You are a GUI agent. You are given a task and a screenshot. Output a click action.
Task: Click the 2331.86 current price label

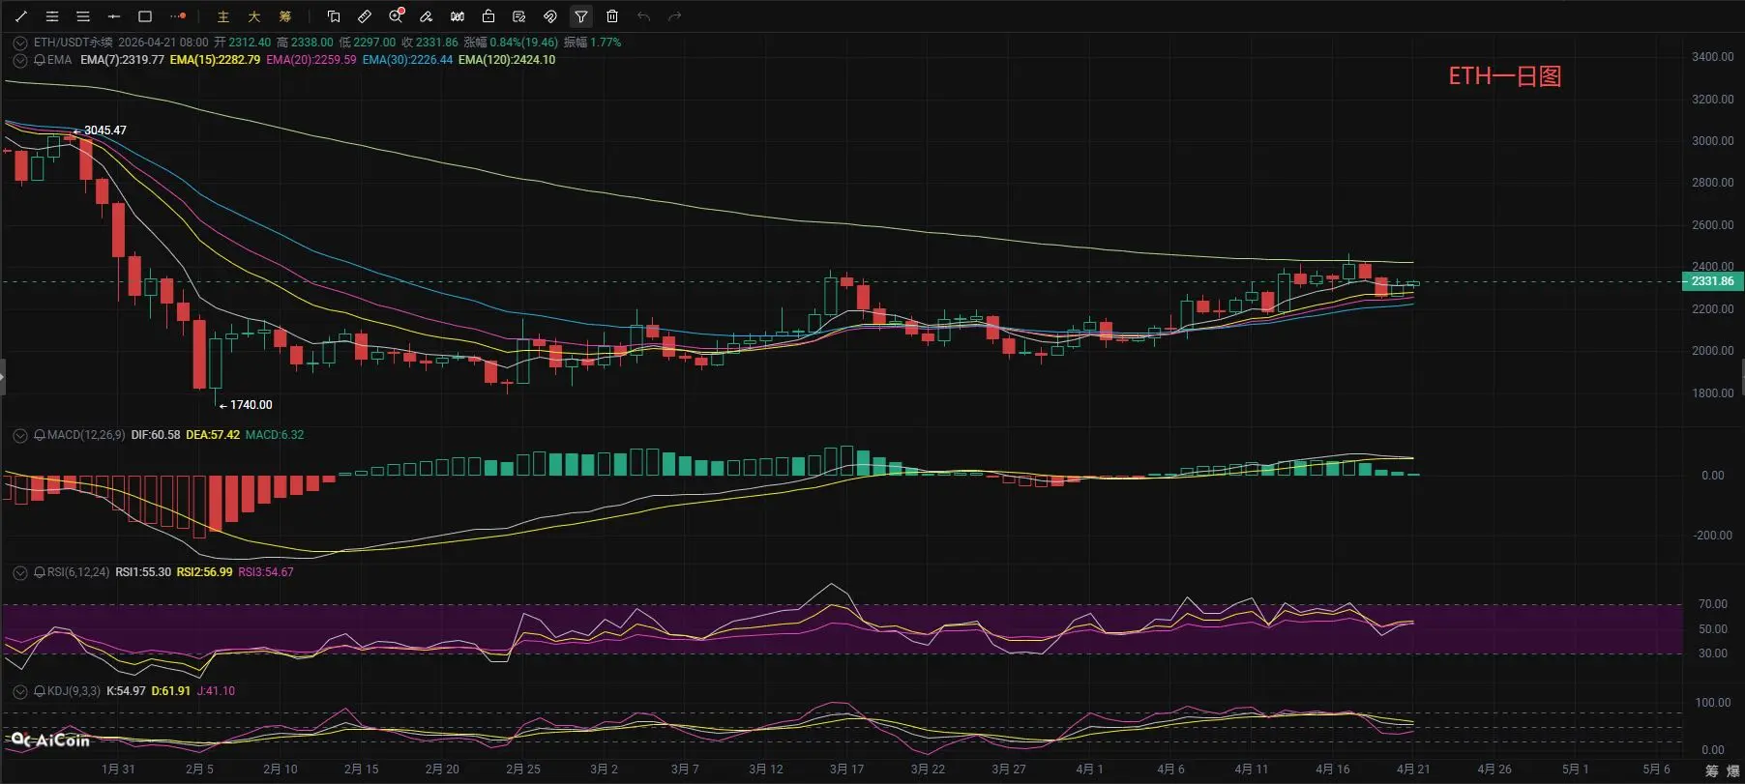1712,281
